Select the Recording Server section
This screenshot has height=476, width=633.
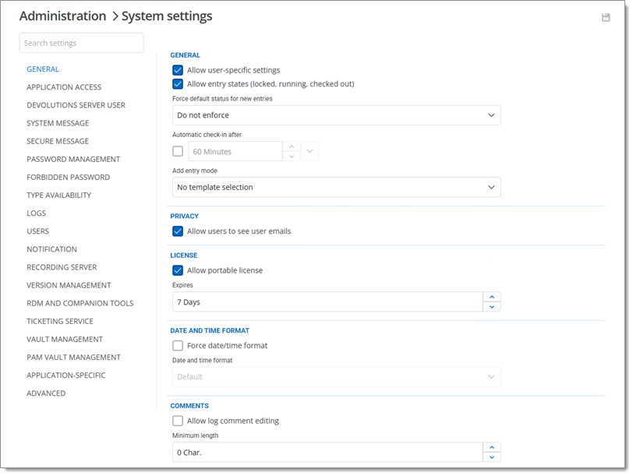tap(62, 267)
